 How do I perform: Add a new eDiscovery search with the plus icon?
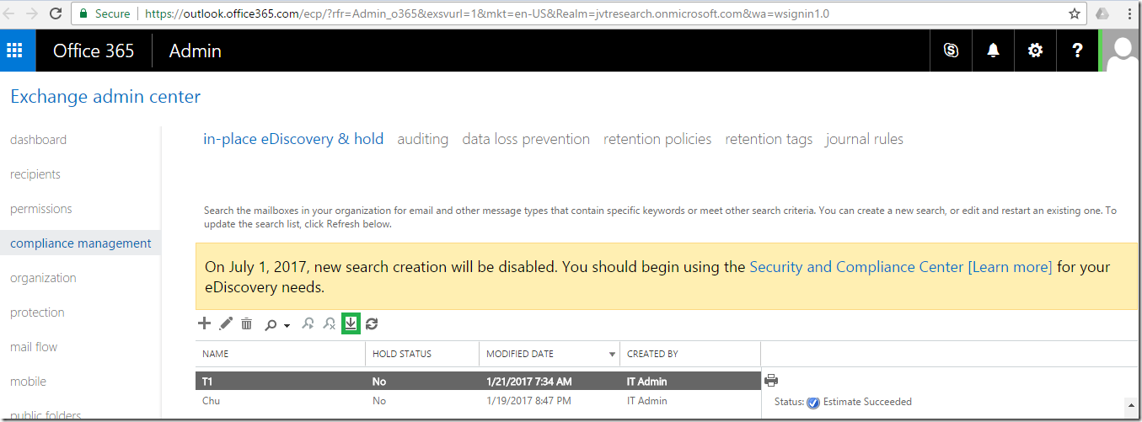(204, 323)
